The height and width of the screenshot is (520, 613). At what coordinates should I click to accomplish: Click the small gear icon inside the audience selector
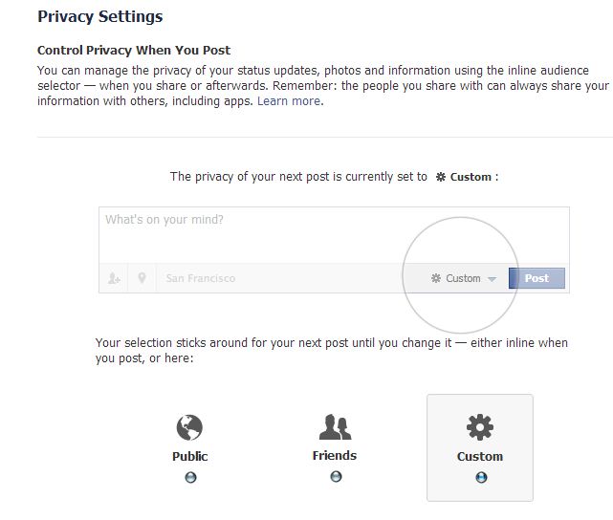click(x=436, y=278)
